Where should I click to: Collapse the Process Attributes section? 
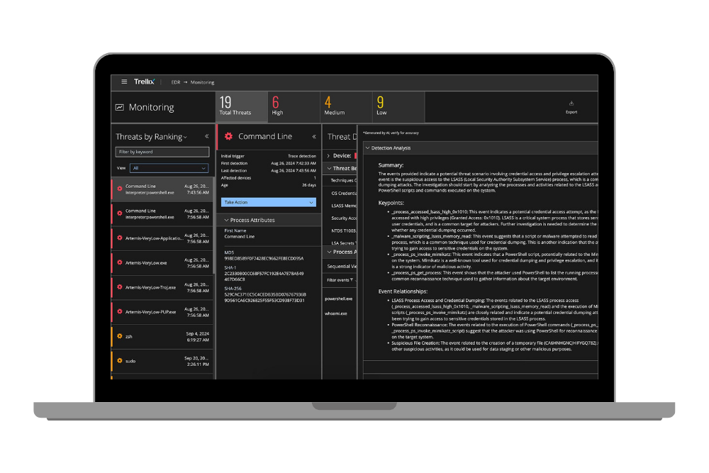coord(227,221)
